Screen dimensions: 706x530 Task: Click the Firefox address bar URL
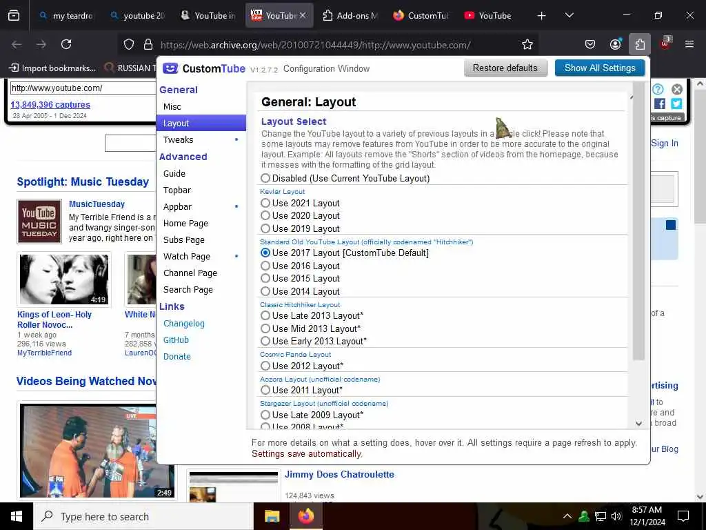(x=315, y=45)
